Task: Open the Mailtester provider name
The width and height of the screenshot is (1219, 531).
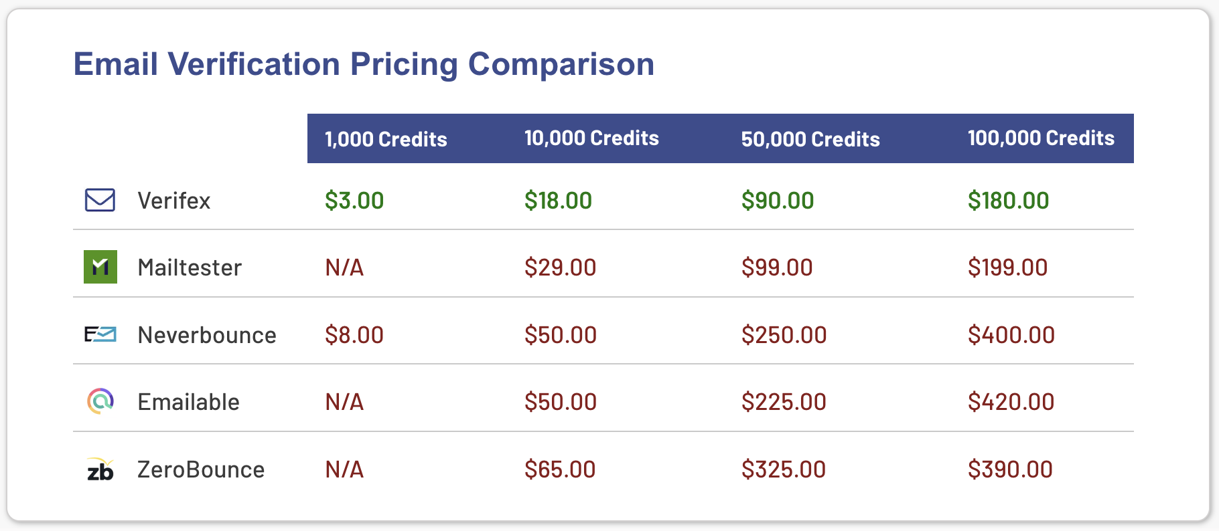Action: (190, 268)
